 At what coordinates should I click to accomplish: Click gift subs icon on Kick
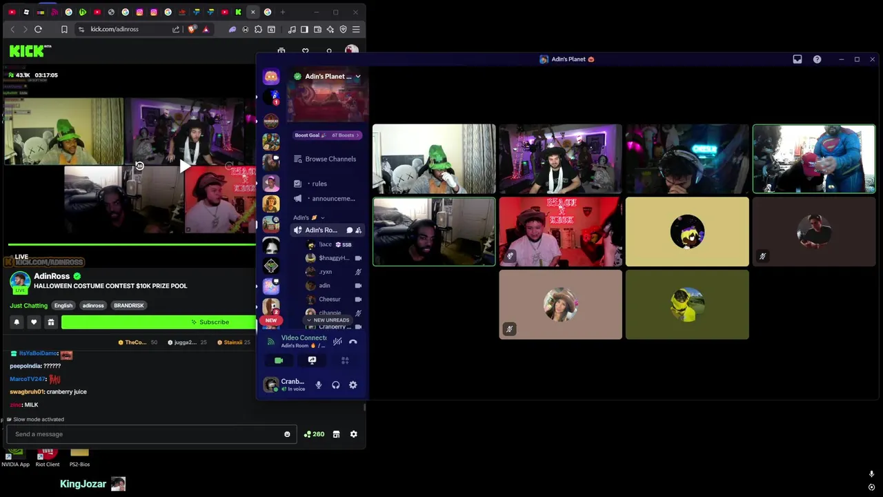50,322
